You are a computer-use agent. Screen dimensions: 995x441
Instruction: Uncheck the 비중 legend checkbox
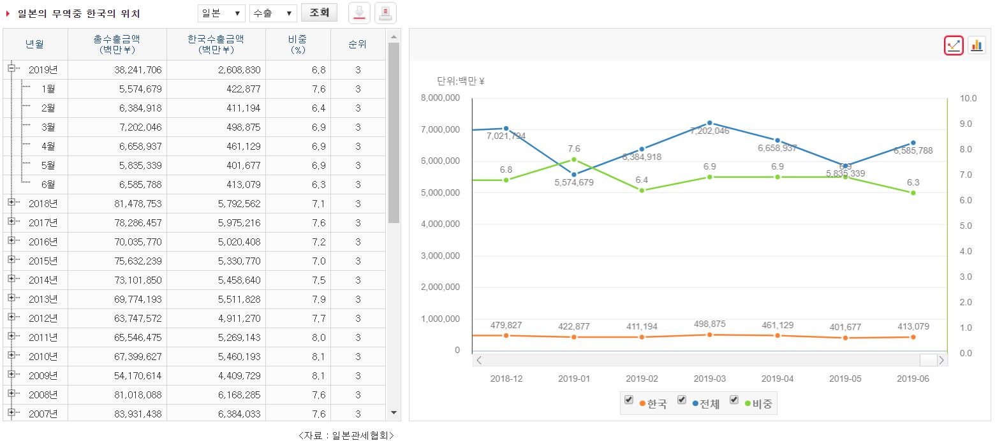[x=734, y=400]
